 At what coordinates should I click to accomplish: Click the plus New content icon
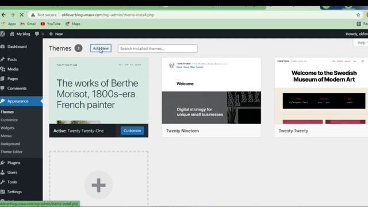click(x=51, y=34)
